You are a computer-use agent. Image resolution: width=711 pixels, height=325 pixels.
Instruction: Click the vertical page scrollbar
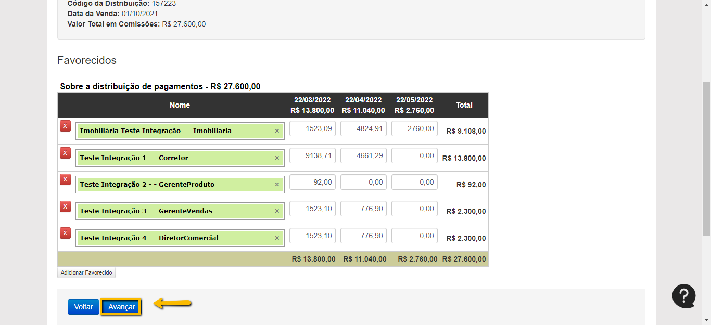point(706,156)
